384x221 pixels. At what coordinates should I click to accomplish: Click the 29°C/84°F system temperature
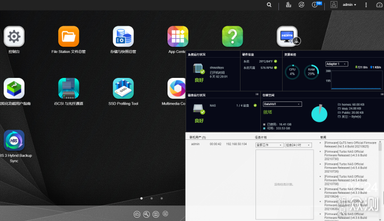click(x=266, y=61)
